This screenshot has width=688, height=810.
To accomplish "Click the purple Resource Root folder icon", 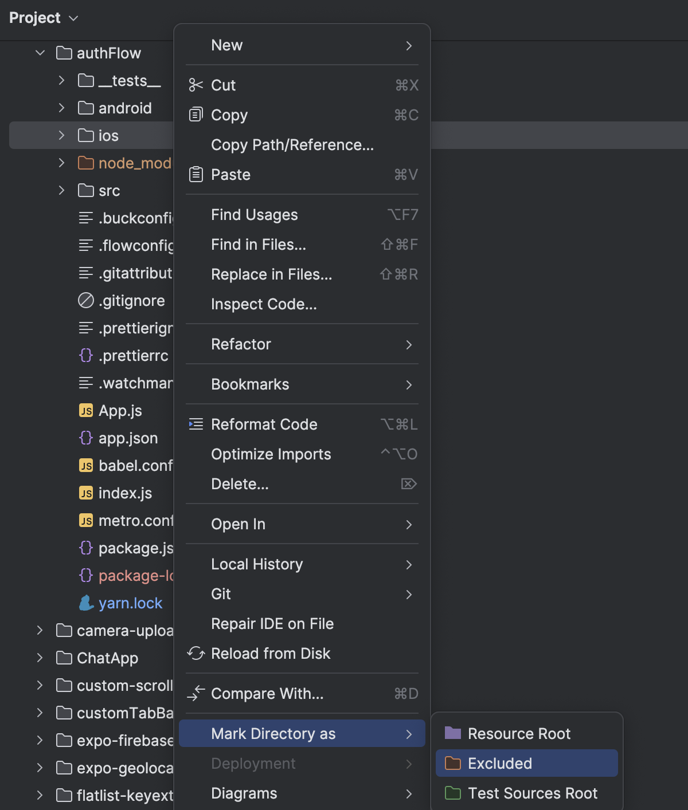I will pyautogui.click(x=452, y=733).
